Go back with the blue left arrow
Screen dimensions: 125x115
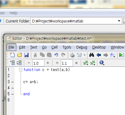(x=99, y=55)
